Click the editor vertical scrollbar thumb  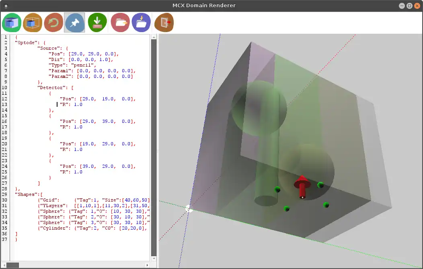pyautogui.click(x=154, y=148)
